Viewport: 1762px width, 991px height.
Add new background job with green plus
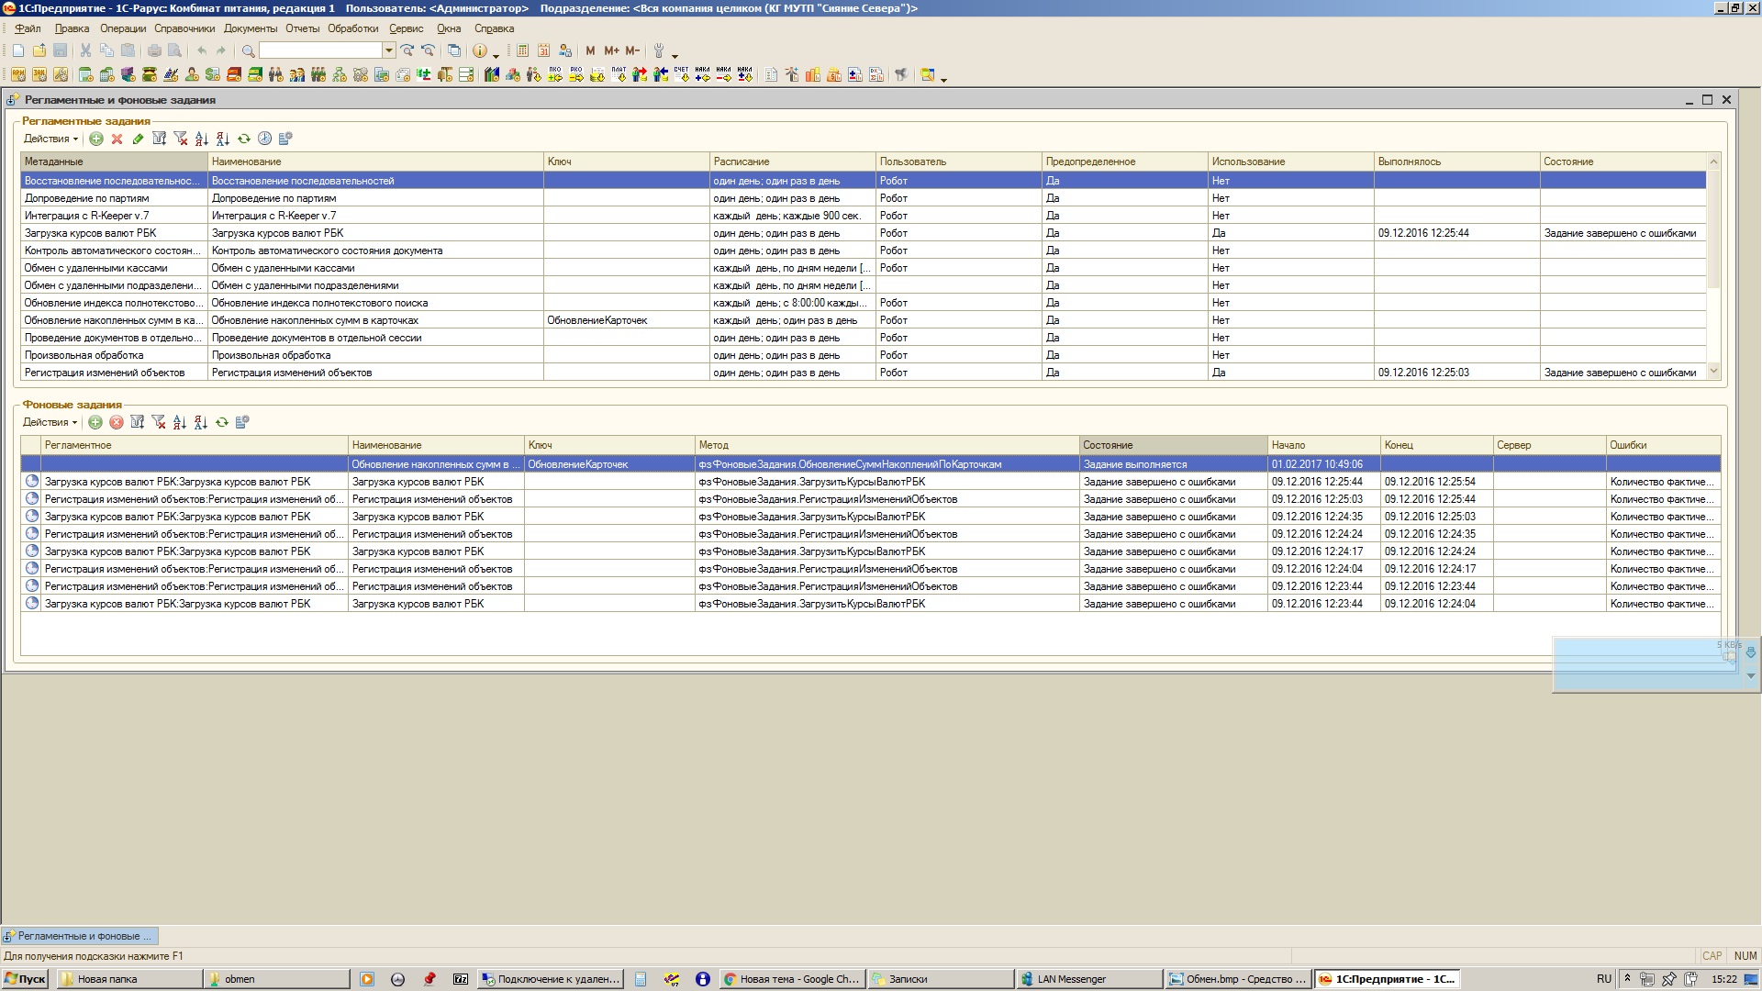95,422
